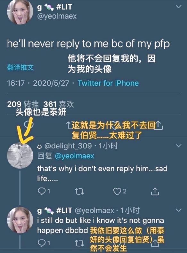The height and width of the screenshot is (253, 187).
Task: Open the main tweet author's profile picture
Action: pos(20,12)
